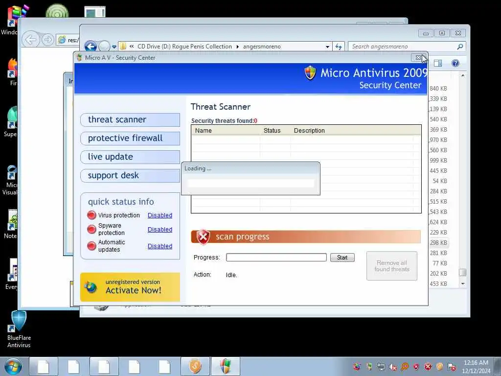The width and height of the screenshot is (501, 376).
Task: Click forward button in Internet Explorer window
Action: (48, 40)
